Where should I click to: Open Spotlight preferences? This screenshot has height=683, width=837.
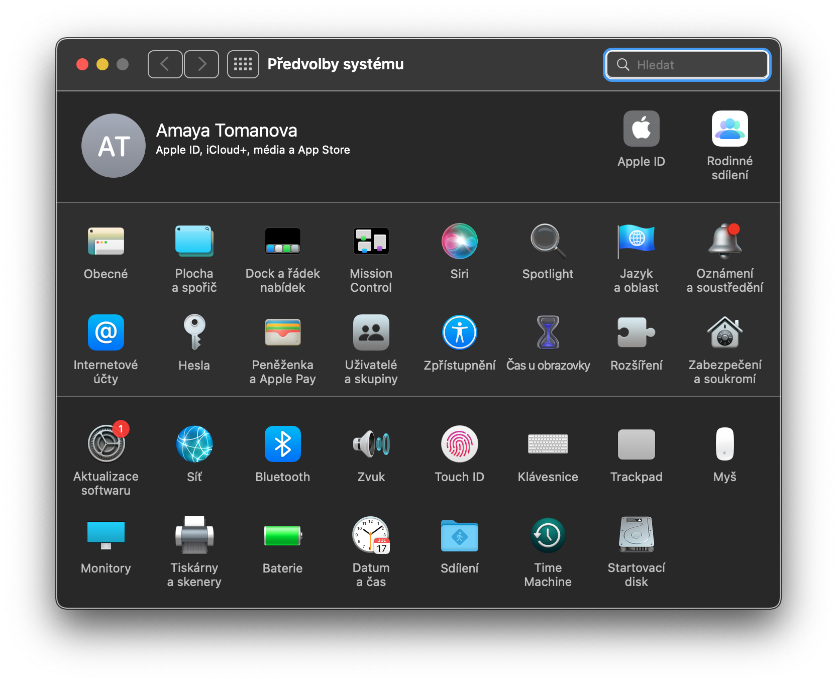(548, 242)
